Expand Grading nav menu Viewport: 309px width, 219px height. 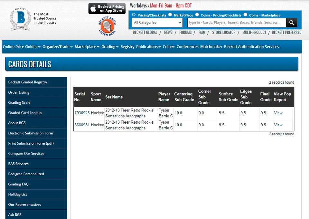pos(110,47)
